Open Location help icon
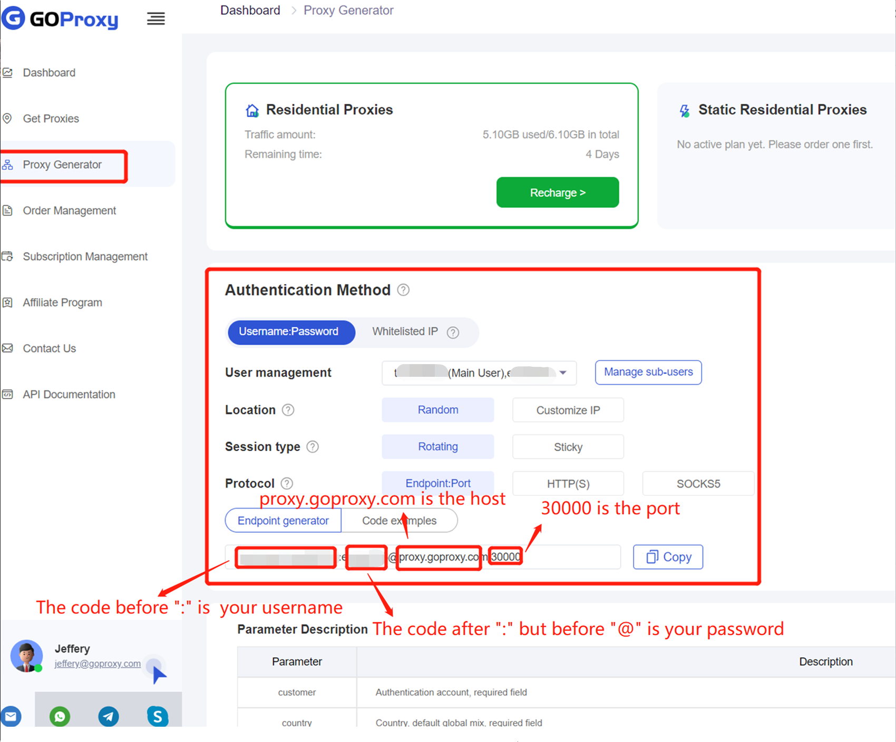 point(288,410)
